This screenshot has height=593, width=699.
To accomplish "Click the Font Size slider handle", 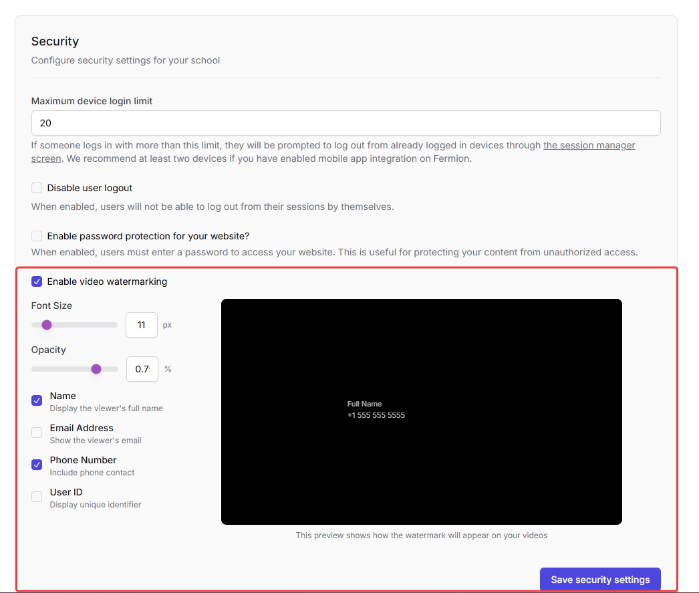I will [x=47, y=325].
